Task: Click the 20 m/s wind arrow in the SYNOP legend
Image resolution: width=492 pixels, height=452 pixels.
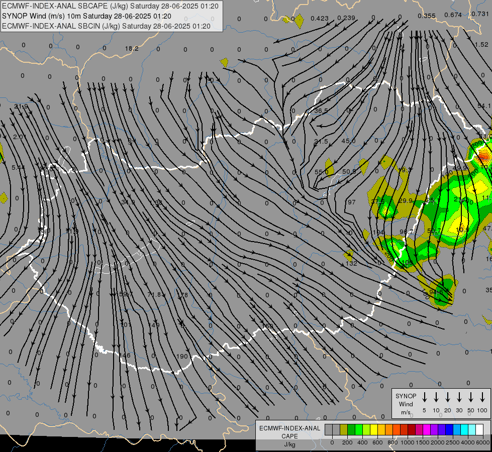Action: 448,397
